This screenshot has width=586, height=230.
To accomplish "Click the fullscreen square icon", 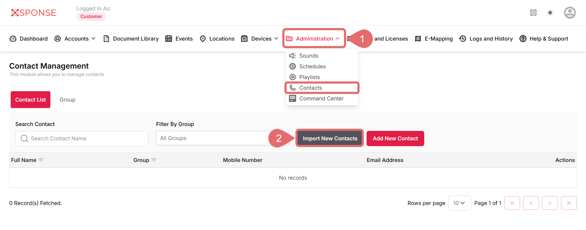I will click(x=533, y=13).
